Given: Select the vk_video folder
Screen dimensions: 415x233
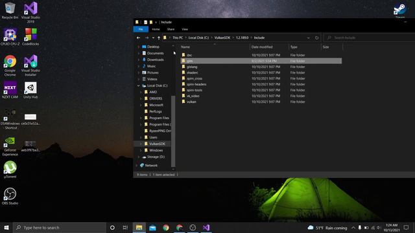Looking at the screenshot, I should 193,96.
